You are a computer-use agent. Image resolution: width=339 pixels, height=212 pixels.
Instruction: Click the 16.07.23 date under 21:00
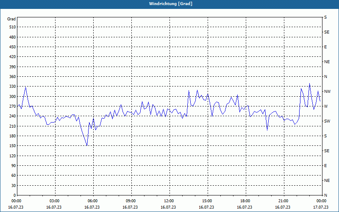tap(283, 207)
